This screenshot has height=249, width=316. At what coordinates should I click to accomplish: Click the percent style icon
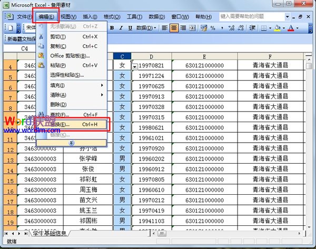pyautogui.click(x=213, y=28)
